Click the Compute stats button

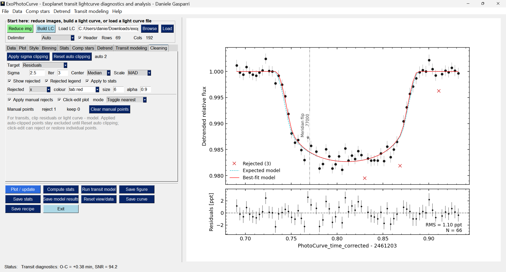tap(61, 190)
